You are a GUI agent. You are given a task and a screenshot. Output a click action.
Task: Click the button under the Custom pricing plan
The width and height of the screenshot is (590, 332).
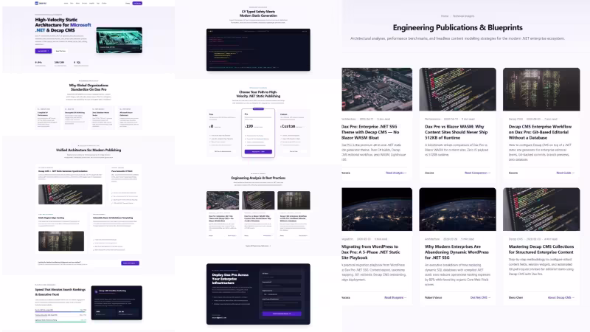pyautogui.click(x=294, y=151)
